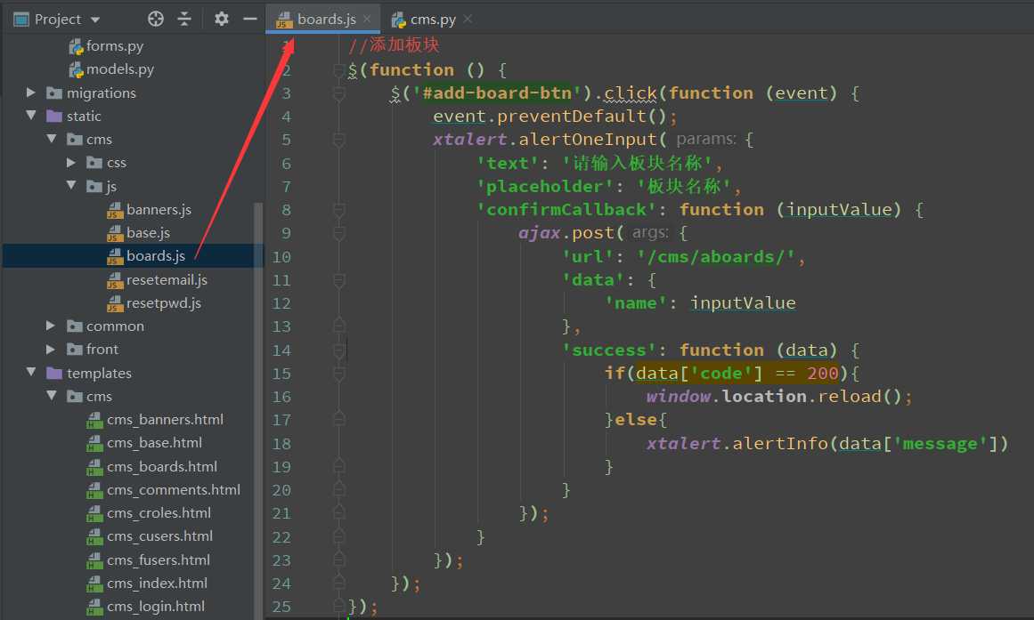
Task: Click line number 10 in gutter
Action: 281,257
